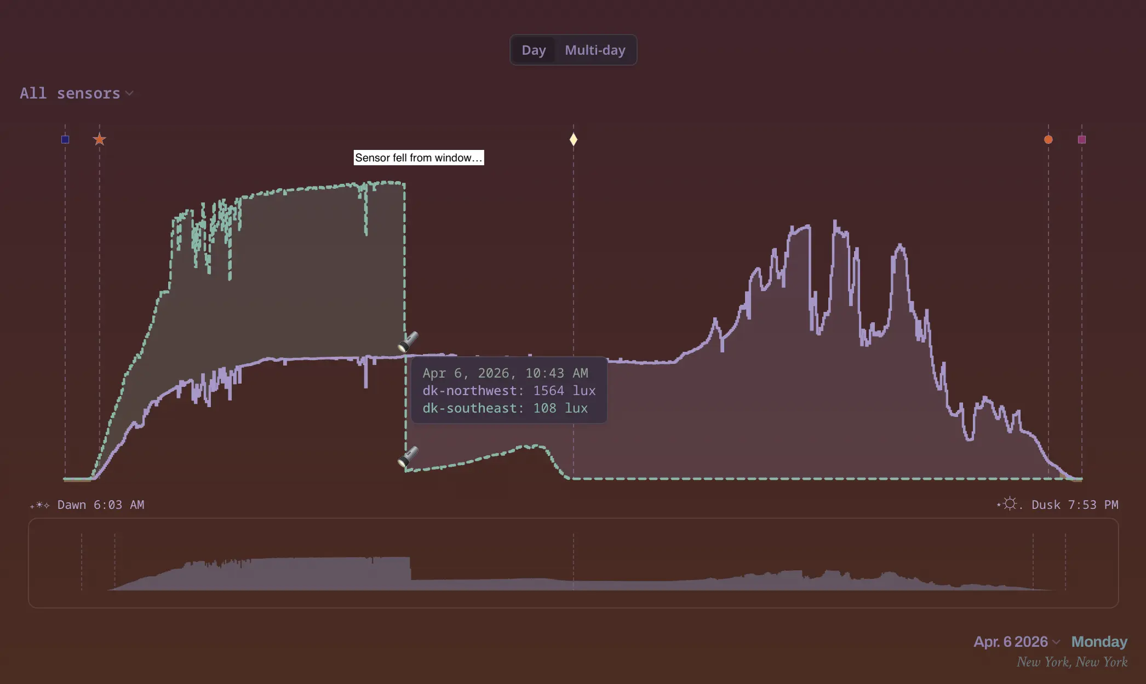Click the Dusk 7:53 PM label
This screenshot has width=1146, height=684.
click(x=1074, y=505)
